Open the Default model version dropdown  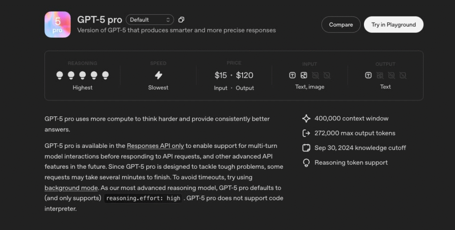(x=150, y=20)
